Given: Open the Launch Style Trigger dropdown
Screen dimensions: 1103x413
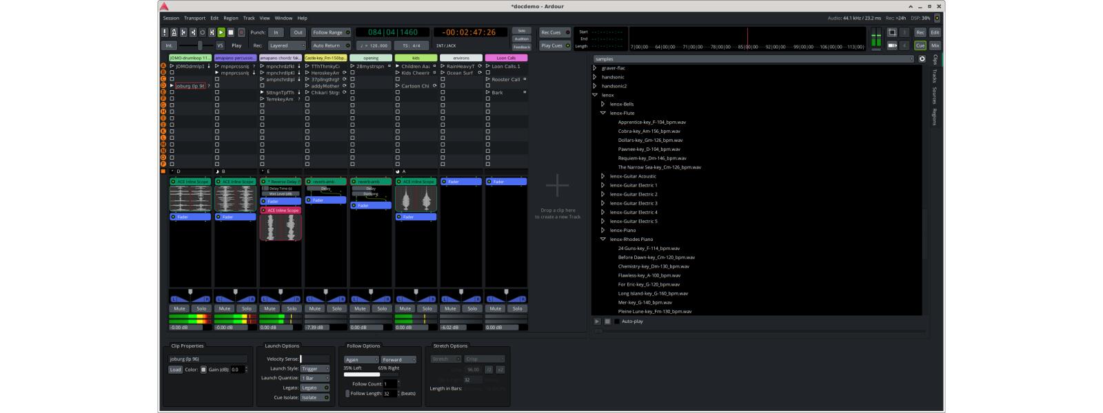Looking at the screenshot, I should [314, 369].
